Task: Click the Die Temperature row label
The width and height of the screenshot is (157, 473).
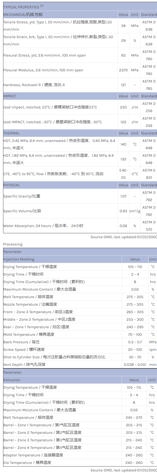Action: [x=27, y=463]
